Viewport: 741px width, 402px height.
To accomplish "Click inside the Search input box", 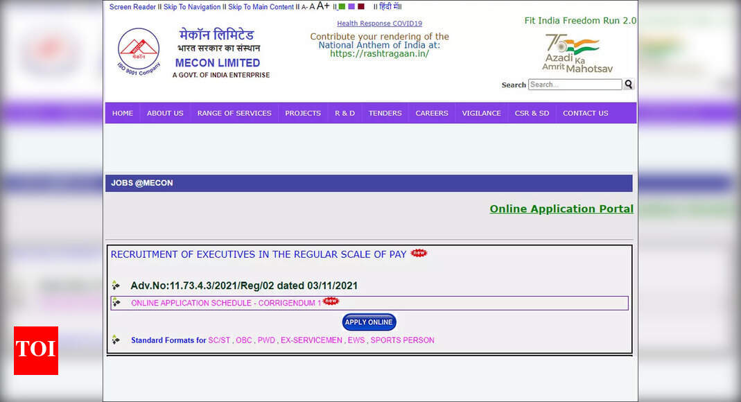I will point(574,84).
